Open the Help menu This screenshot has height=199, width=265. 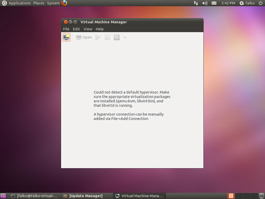100,29
